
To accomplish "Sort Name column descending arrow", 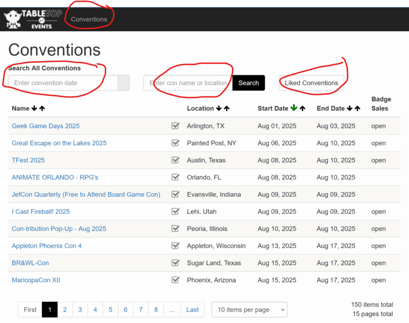I will (35, 109).
